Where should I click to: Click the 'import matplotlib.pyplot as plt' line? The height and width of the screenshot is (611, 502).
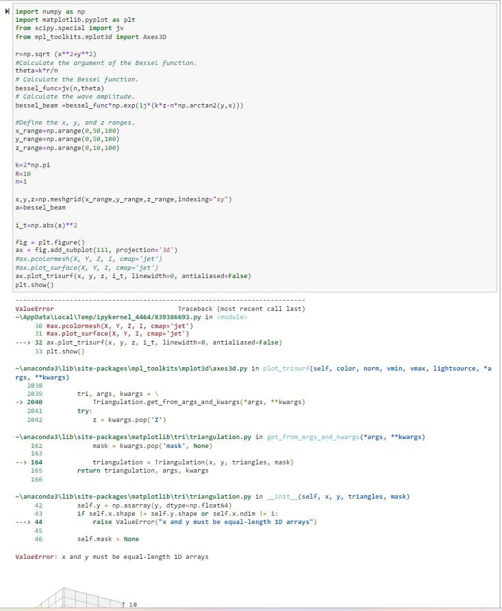pyautogui.click(x=75, y=20)
